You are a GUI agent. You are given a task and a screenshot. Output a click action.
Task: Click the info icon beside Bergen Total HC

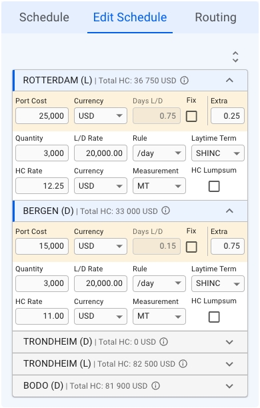pos(165,211)
